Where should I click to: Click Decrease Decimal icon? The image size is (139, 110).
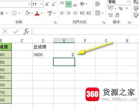[117, 15]
